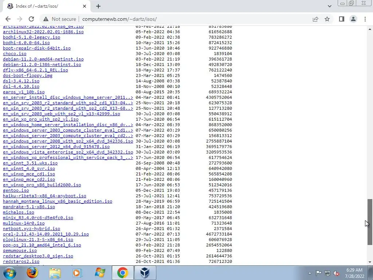Download netboot.xyz-hybrid.iso
The height and width of the screenshot is (280, 373).
31,229
